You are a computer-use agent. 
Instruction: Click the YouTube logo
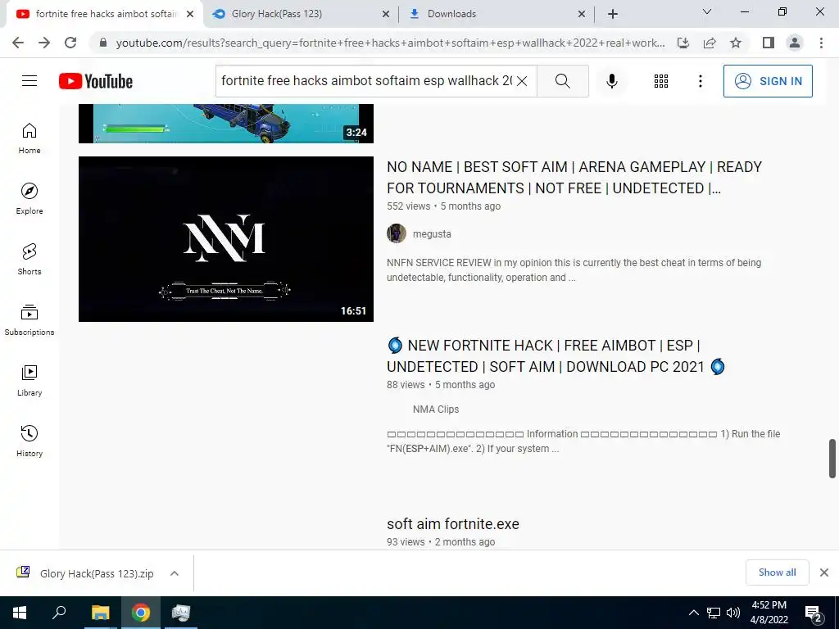96,81
